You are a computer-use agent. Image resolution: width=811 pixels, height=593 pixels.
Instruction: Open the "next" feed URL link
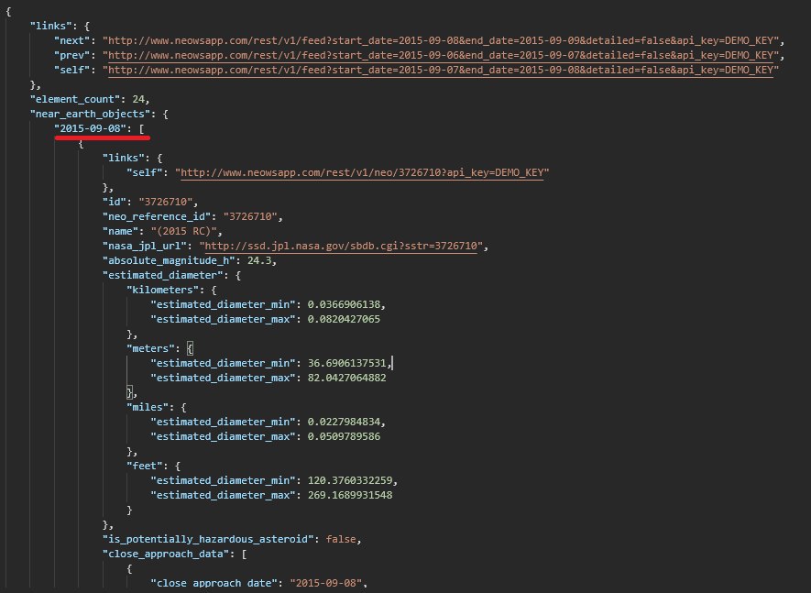click(441, 40)
